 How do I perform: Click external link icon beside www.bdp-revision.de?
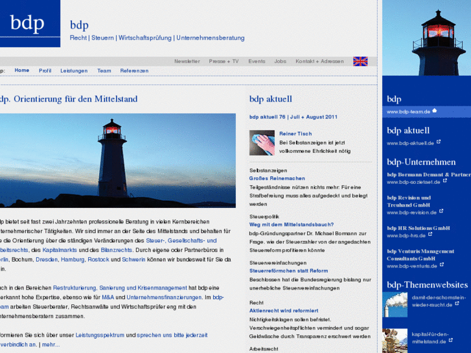pyautogui.click(x=441, y=211)
